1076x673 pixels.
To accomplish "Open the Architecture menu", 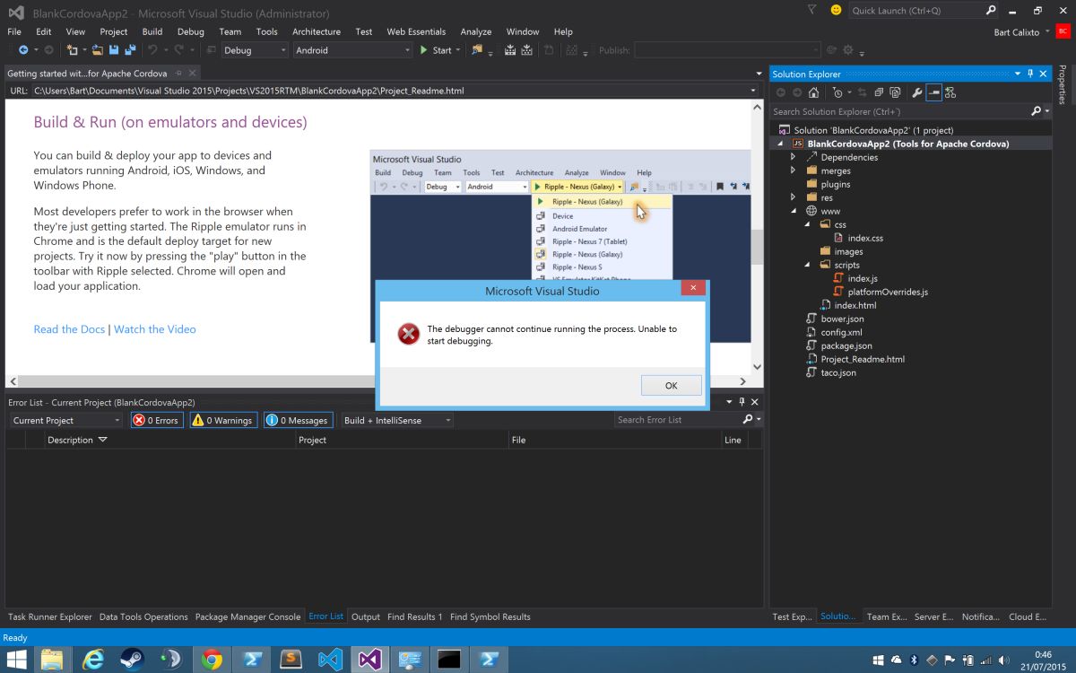I will pyautogui.click(x=317, y=31).
